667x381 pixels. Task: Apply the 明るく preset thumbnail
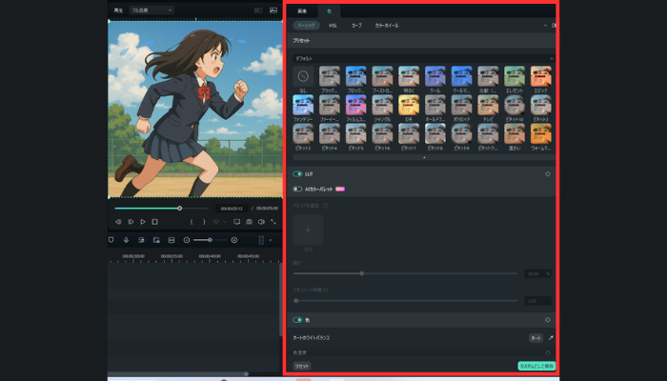pos(409,76)
